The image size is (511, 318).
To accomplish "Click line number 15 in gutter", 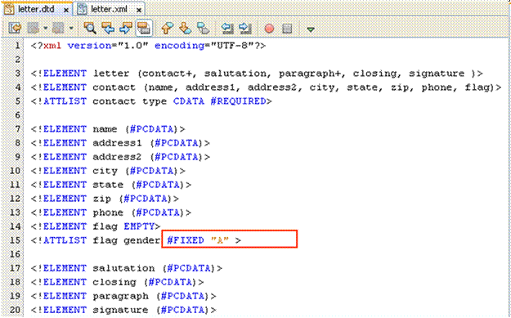I will [x=15, y=240].
